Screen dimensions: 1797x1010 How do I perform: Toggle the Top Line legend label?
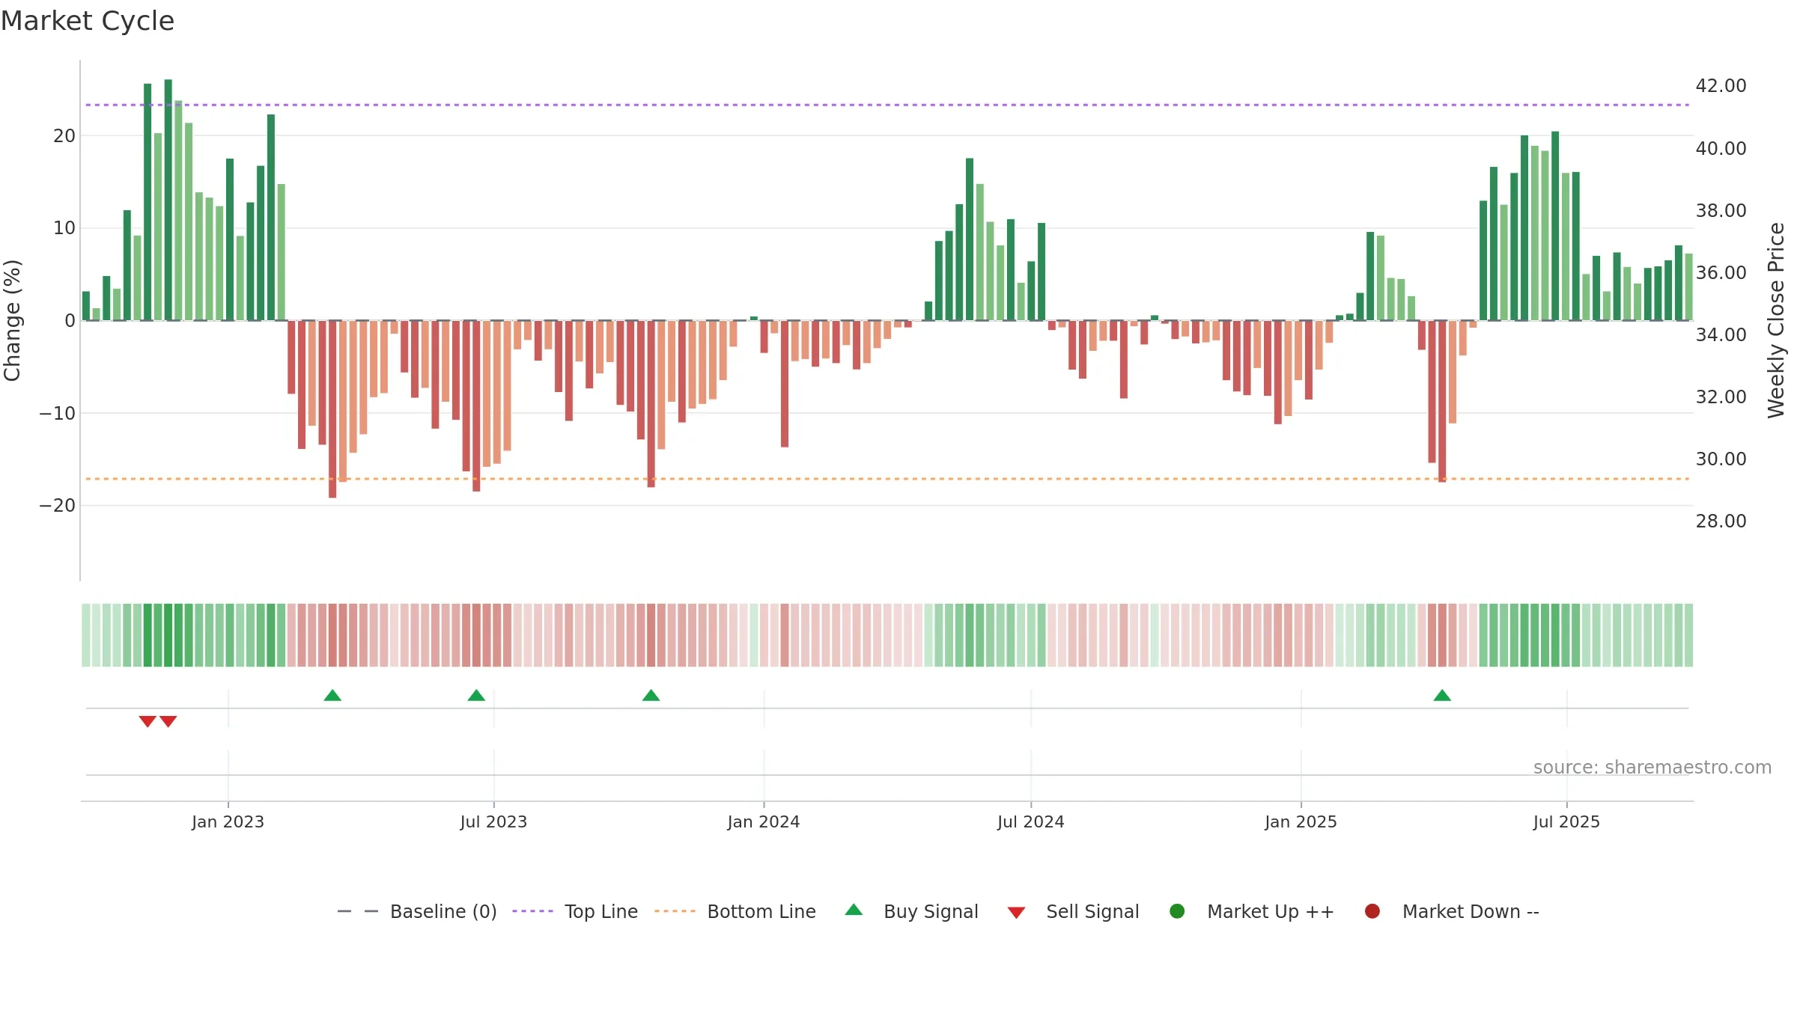pos(601,911)
